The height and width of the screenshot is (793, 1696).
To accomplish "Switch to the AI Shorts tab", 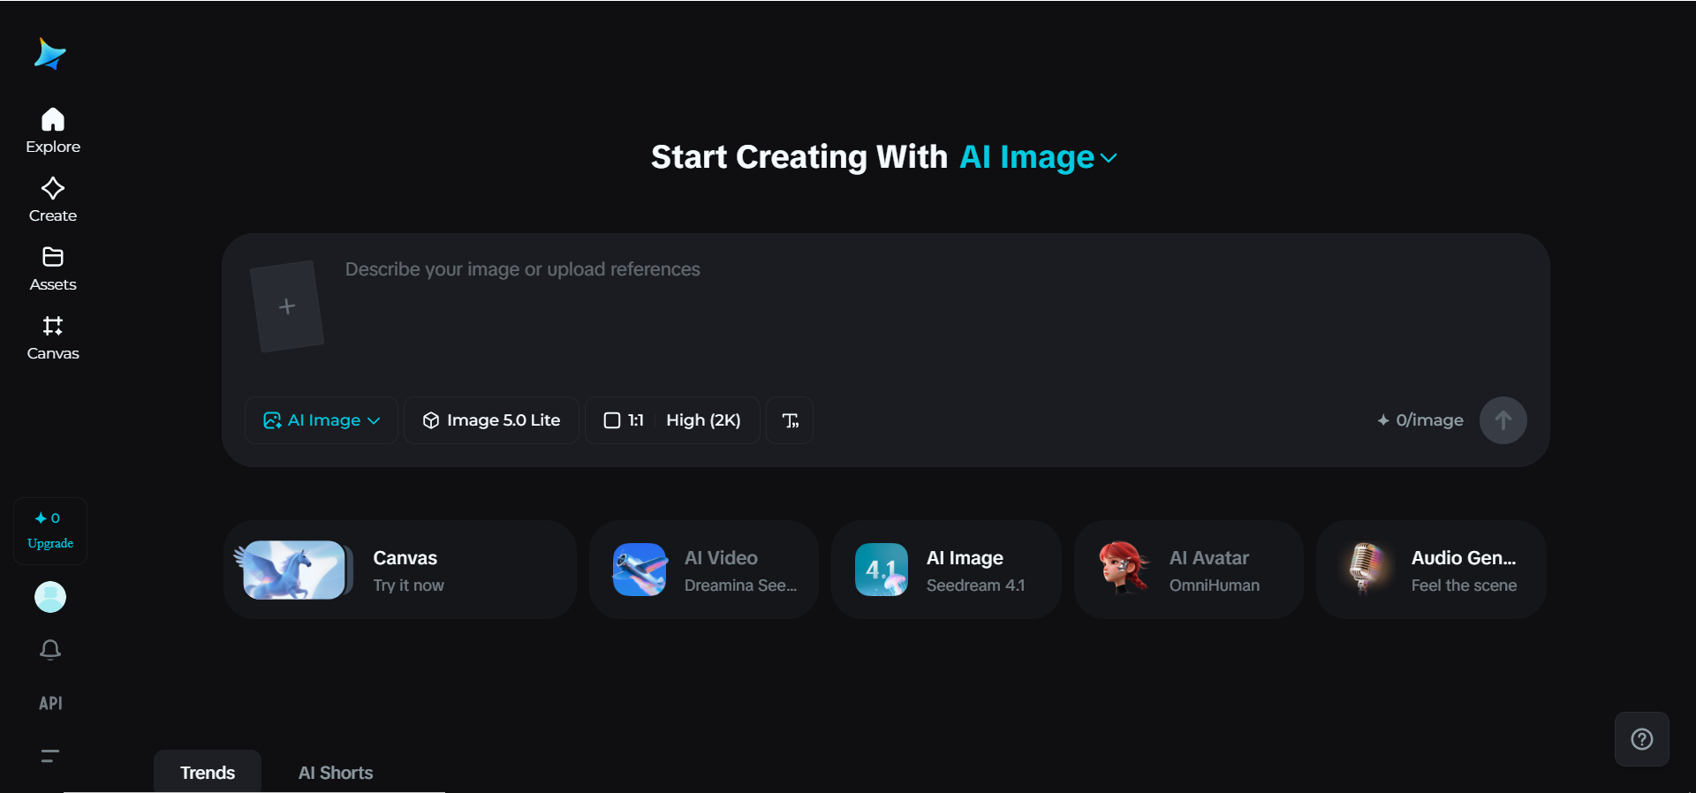I will pyautogui.click(x=336, y=773).
